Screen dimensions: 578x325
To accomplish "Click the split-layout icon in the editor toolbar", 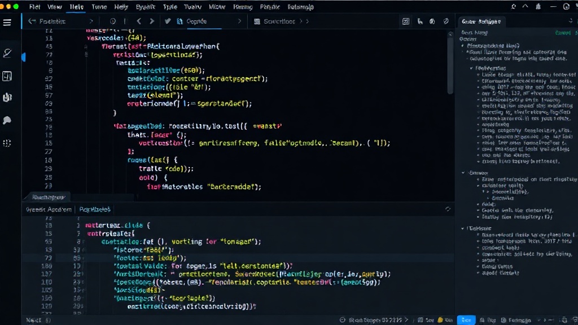I will click(x=405, y=21).
